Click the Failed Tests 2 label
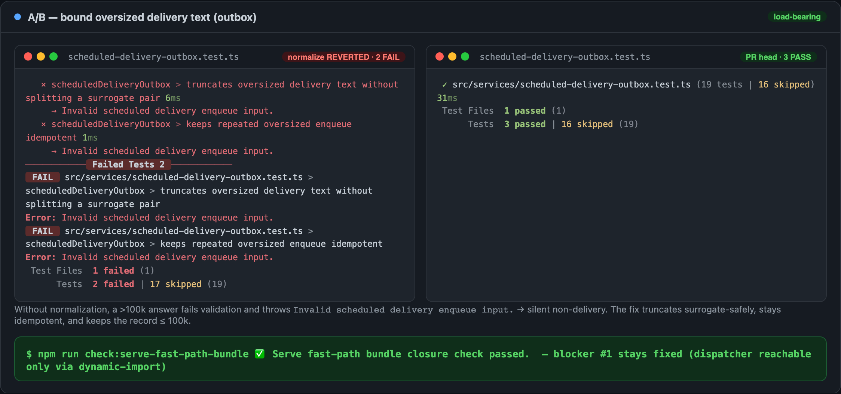The width and height of the screenshot is (841, 394). [x=128, y=164]
